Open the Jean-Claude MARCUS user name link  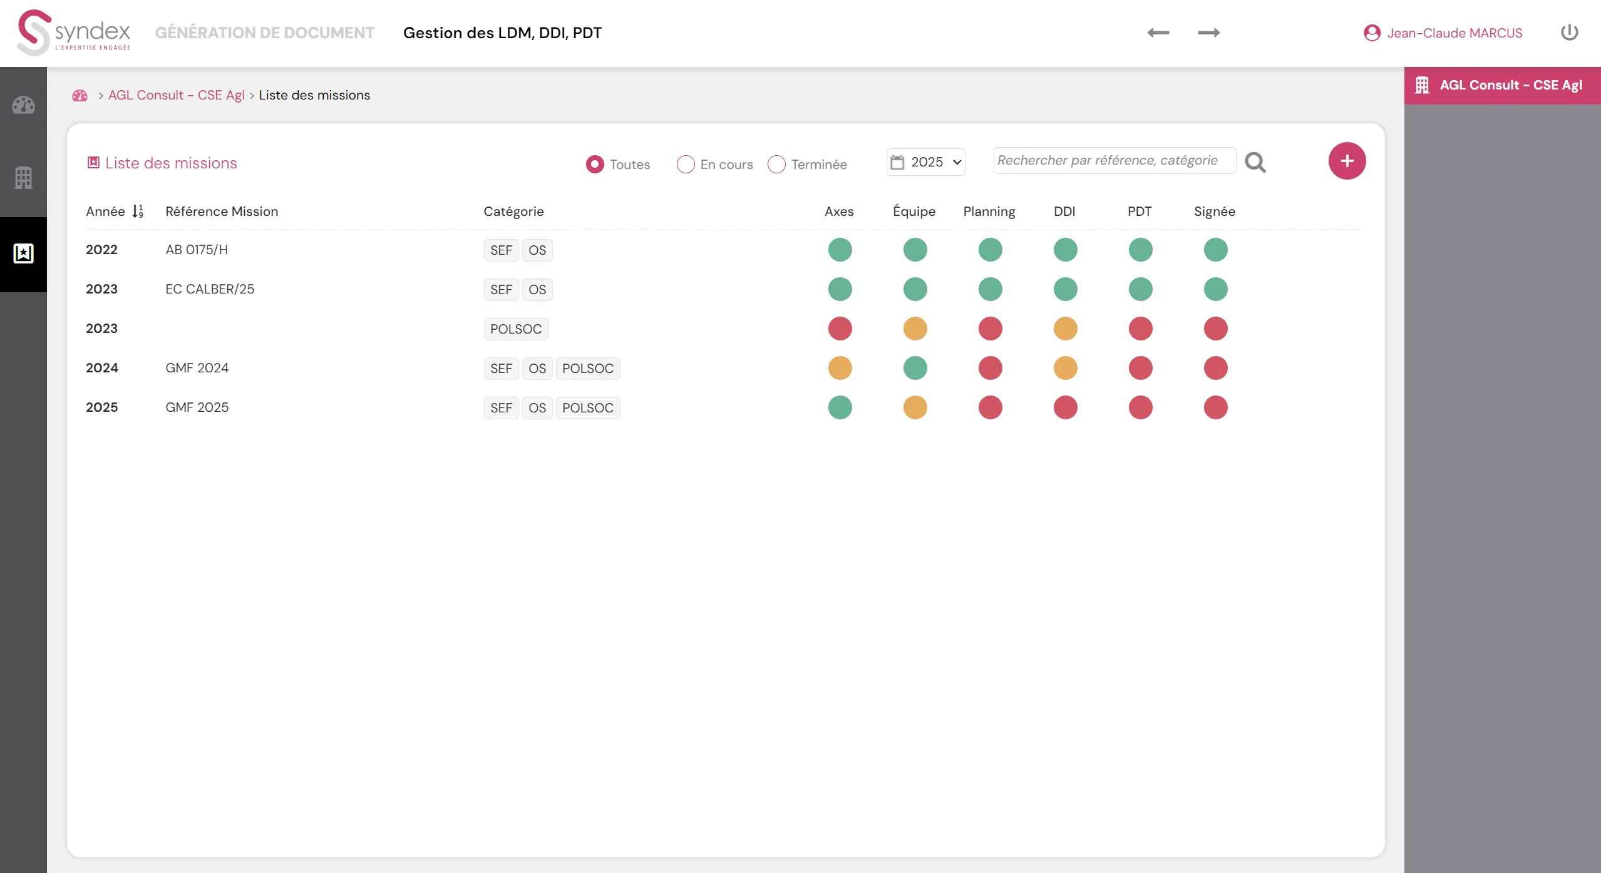[1454, 33]
